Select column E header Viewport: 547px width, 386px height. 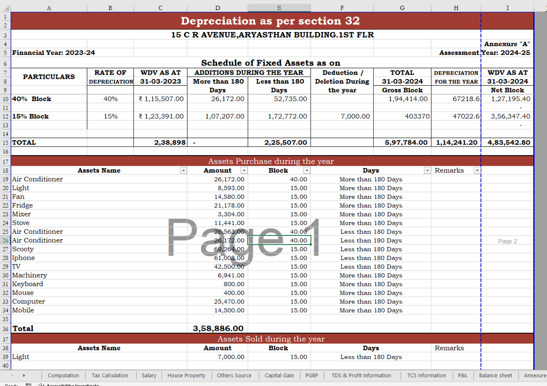[279, 8]
